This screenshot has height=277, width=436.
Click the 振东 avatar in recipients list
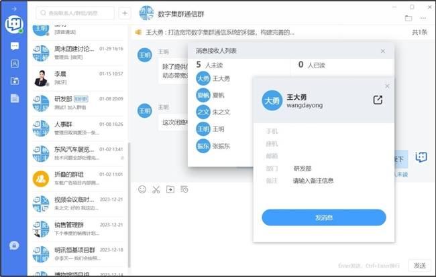point(203,146)
